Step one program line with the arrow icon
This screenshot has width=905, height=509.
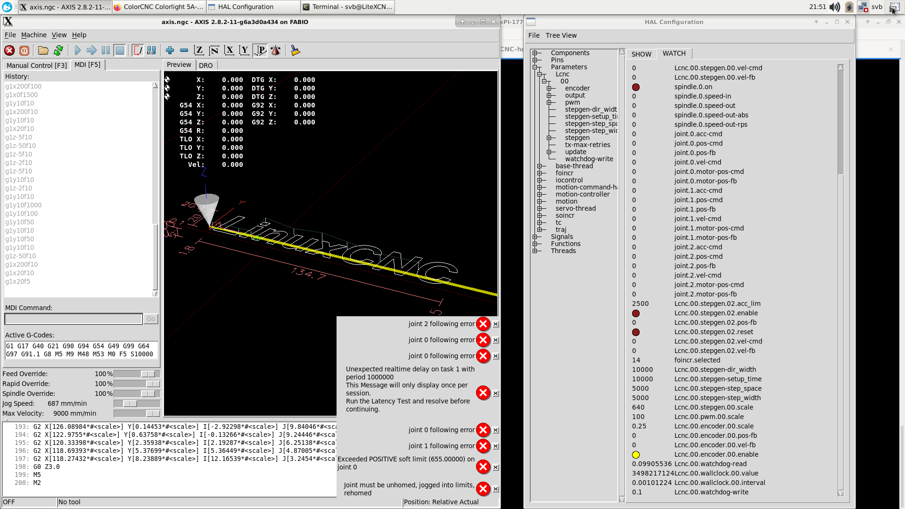91,50
